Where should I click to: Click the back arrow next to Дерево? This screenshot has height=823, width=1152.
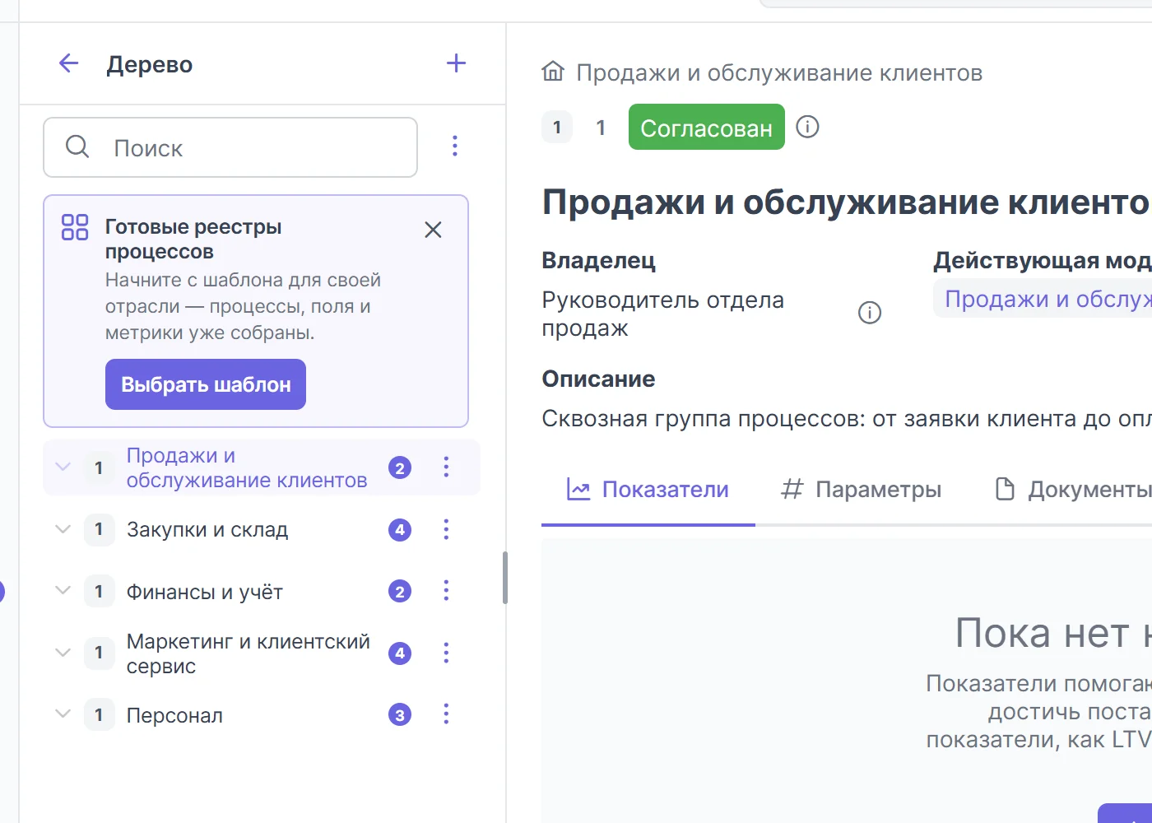(x=68, y=63)
